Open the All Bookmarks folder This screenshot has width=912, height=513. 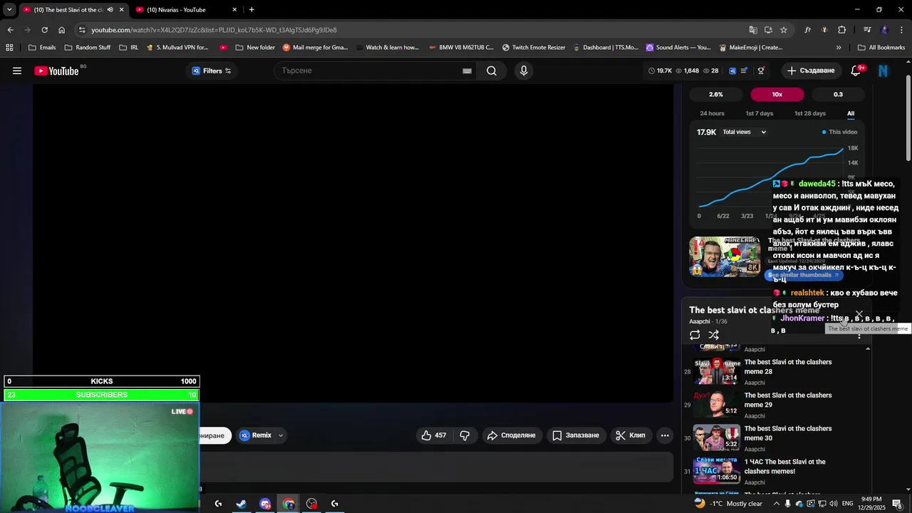[881, 48]
